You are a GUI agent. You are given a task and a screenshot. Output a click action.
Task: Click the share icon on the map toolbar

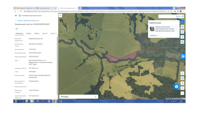click(182, 37)
